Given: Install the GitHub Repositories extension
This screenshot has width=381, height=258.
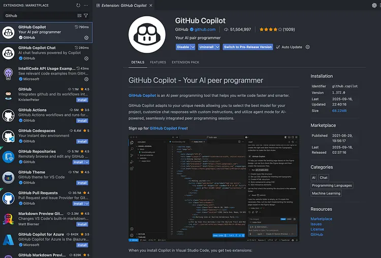Looking at the screenshot, I should coord(78,162).
